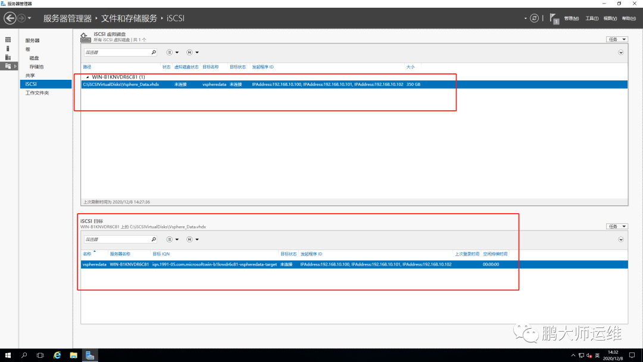This screenshot has height=362, width=643.
Task: Open network icon in system tray
Action: pyautogui.click(x=581, y=355)
